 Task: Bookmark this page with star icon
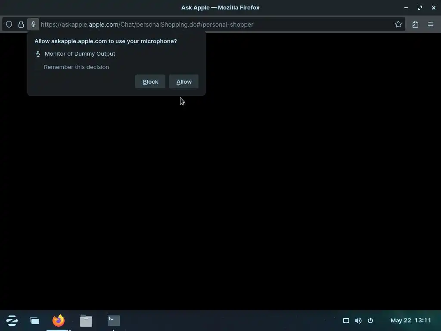point(398,25)
